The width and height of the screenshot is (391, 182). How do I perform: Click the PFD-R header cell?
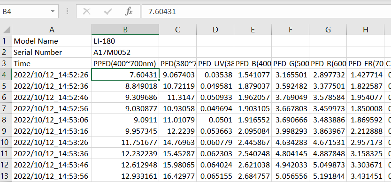(328, 63)
